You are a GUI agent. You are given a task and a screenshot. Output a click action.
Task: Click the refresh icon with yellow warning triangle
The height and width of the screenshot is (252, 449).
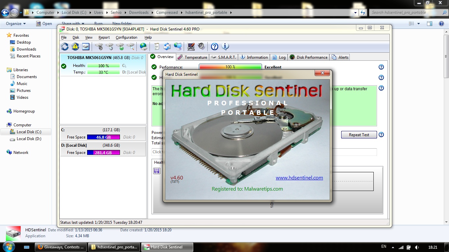[x=75, y=47]
